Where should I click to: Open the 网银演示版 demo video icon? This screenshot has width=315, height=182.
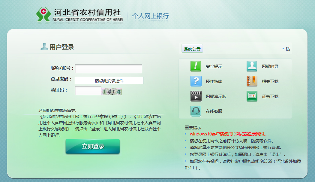(196, 96)
